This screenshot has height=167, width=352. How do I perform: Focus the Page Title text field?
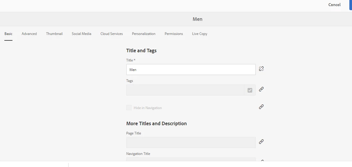tap(191, 143)
